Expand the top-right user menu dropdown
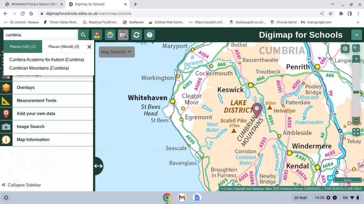364x204 pixels. (356, 35)
